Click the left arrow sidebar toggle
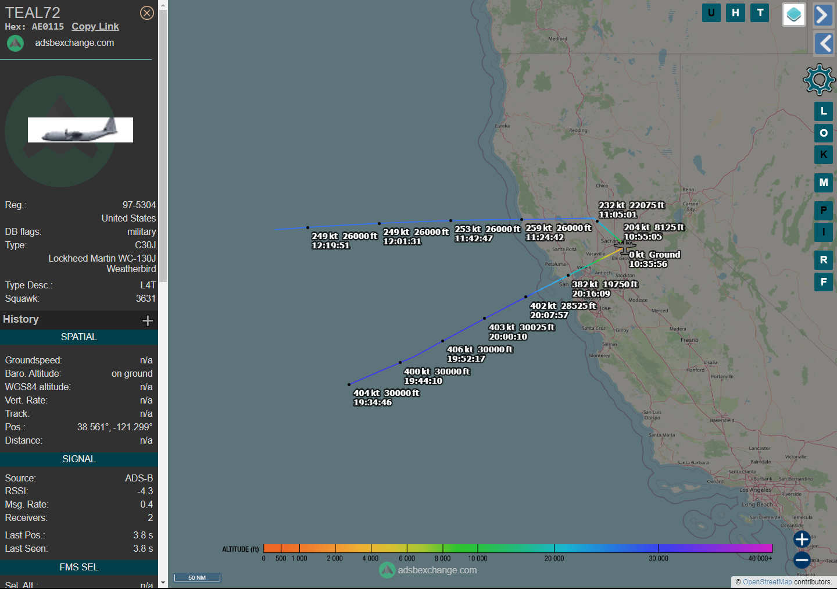This screenshot has height=589, width=837. (x=824, y=44)
